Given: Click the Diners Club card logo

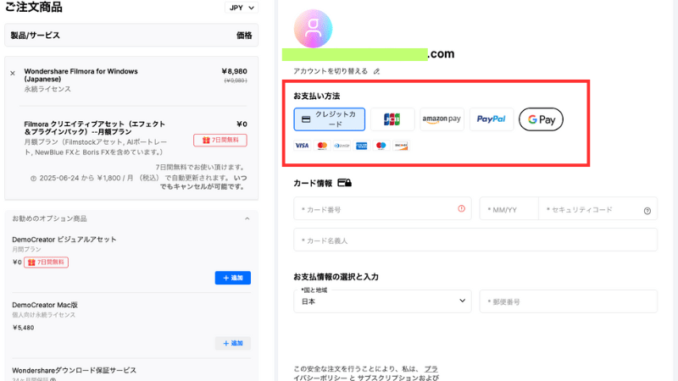Looking at the screenshot, I should [342, 146].
